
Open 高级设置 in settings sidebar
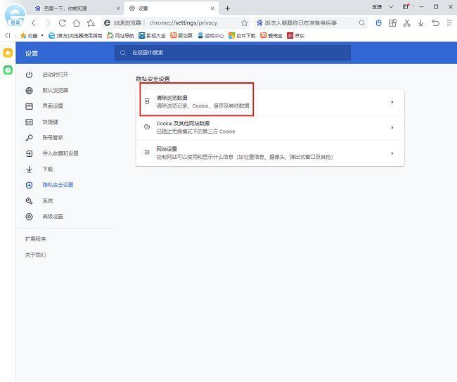[52, 217]
